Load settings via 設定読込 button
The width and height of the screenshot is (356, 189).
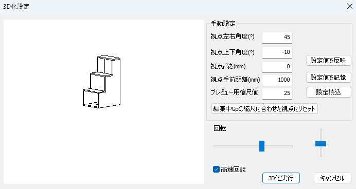tap(329, 92)
